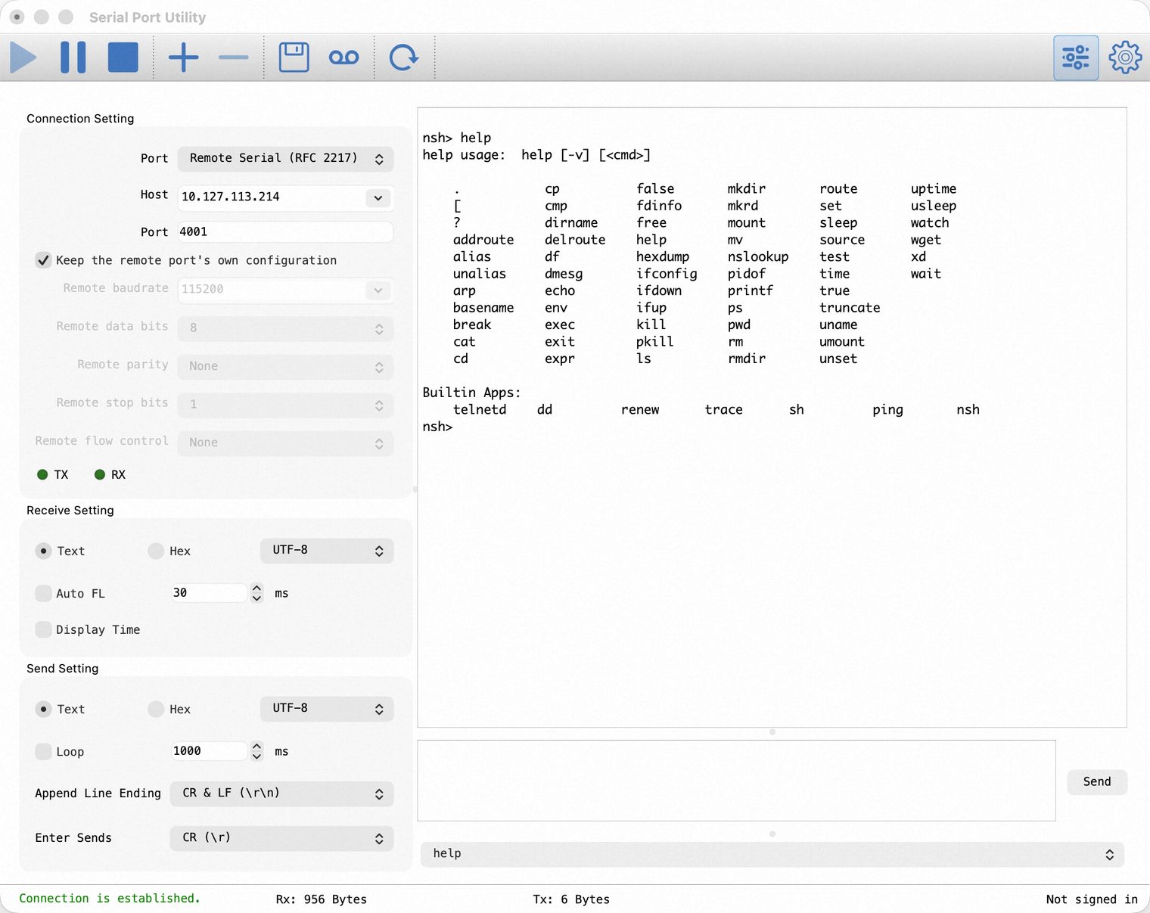
Task: Click the Tx: 6 Bytes counter
Action: (x=571, y=899)
